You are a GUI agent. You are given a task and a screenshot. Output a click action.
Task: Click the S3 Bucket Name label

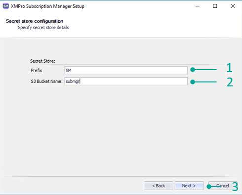[x=46, y=81]
